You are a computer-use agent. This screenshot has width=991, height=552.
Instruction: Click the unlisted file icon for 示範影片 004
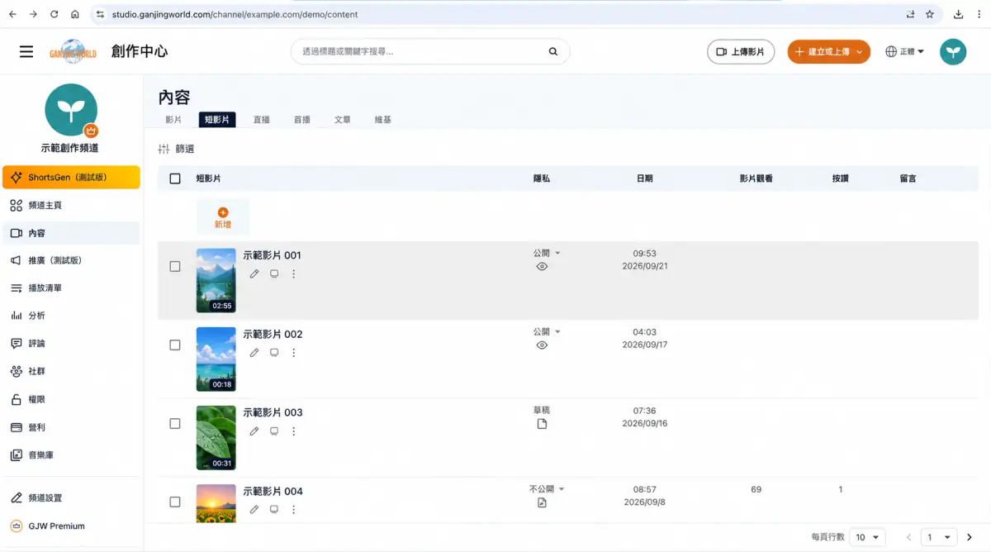[x=542, y=502]
